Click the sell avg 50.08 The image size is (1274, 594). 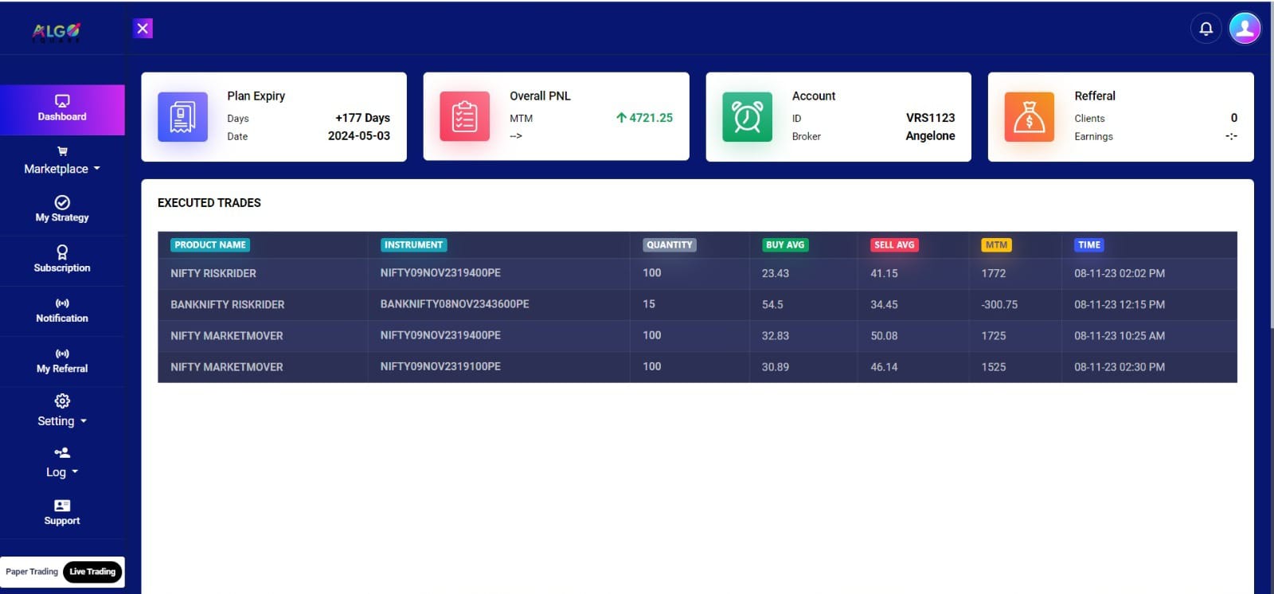pos(884,336)
